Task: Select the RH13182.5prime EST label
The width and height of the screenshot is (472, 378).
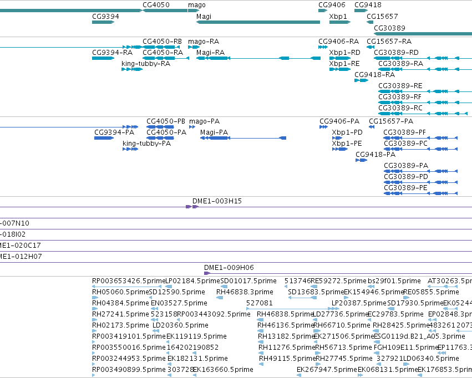Action: pyautogui.click(x=286, y=336)
